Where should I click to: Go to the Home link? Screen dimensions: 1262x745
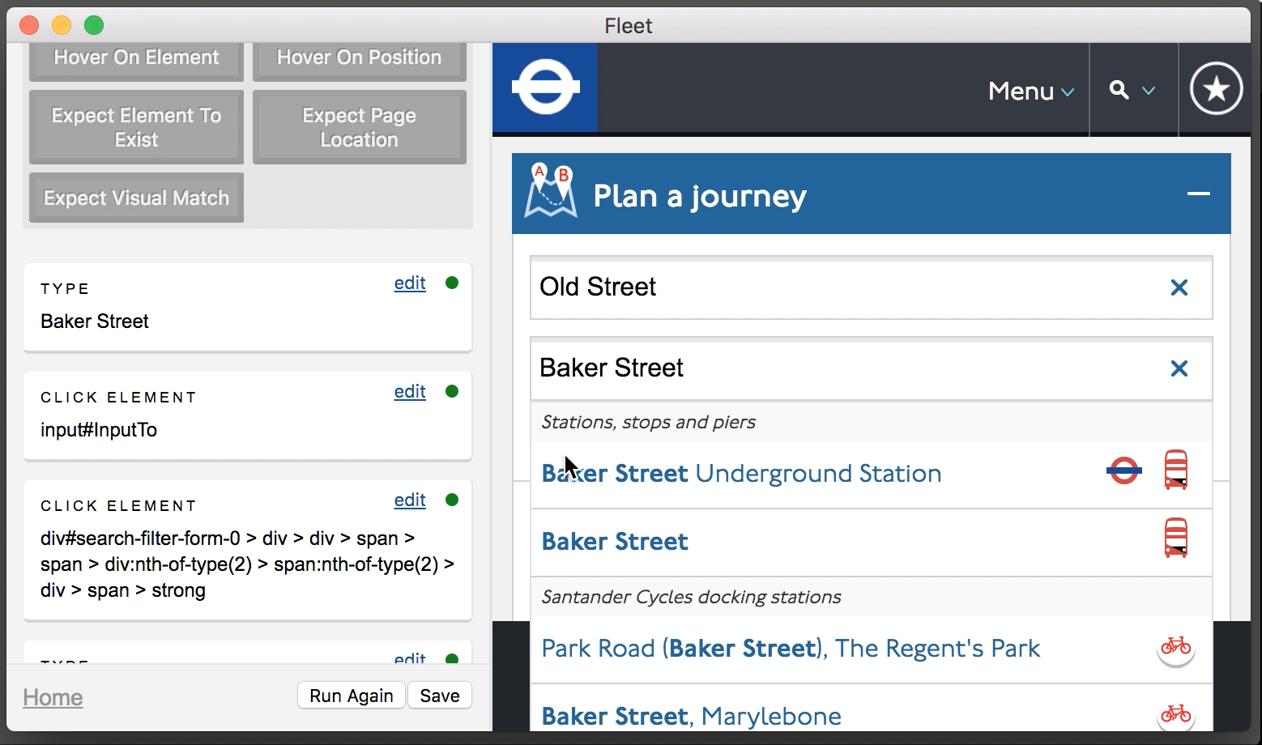pos(53,697)
